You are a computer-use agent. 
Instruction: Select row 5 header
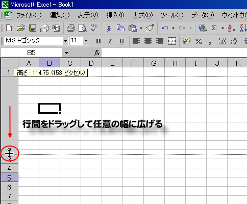coord(9,177)
